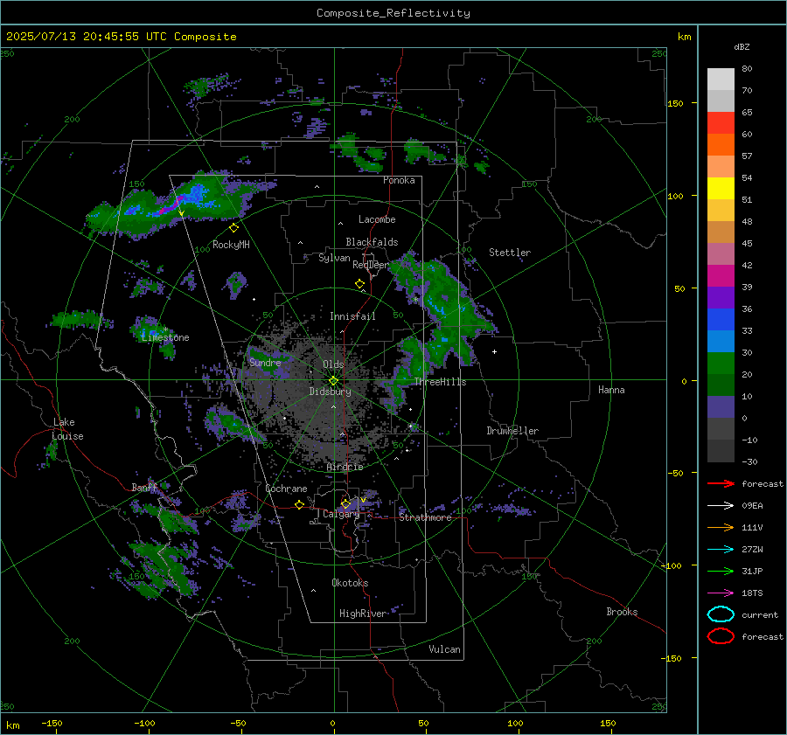Click the red forecast arrow in legend
This screenshot has width=787, height=735.
(x=721, y=483)
